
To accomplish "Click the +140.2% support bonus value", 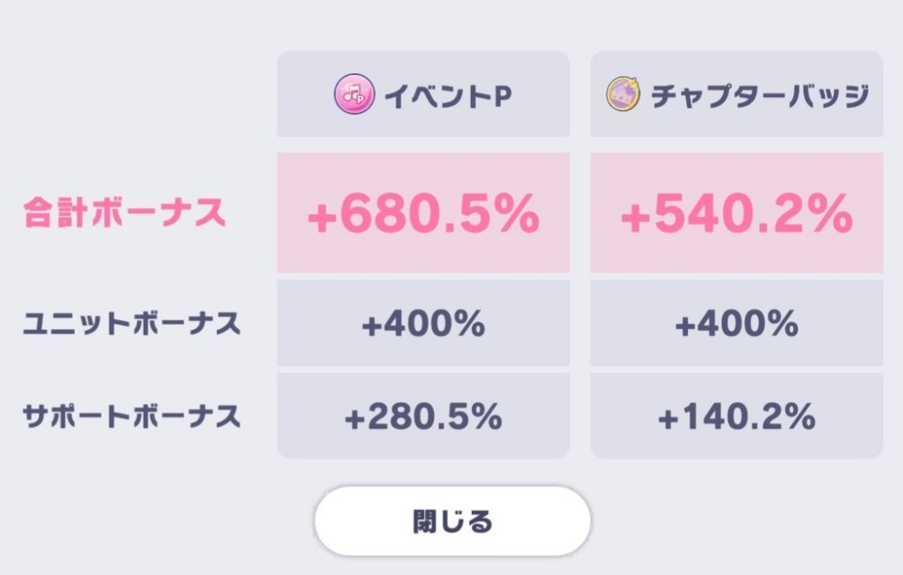I will (x=736, y=416).
